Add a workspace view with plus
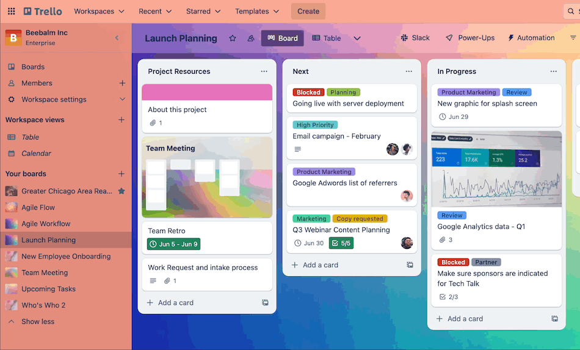Viewport: 580px width, 350px height. [x=121, y=120]
